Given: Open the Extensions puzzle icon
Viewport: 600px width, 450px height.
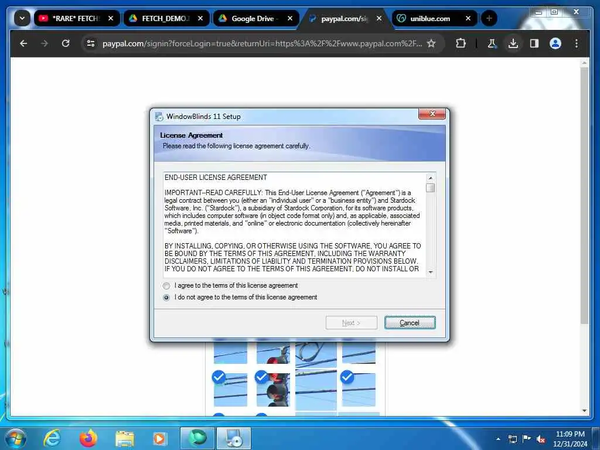Looking at the screenshot, I should click(461, 43).
